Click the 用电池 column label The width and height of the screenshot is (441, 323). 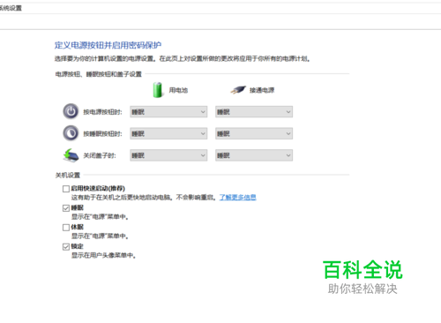coord(178,90)
